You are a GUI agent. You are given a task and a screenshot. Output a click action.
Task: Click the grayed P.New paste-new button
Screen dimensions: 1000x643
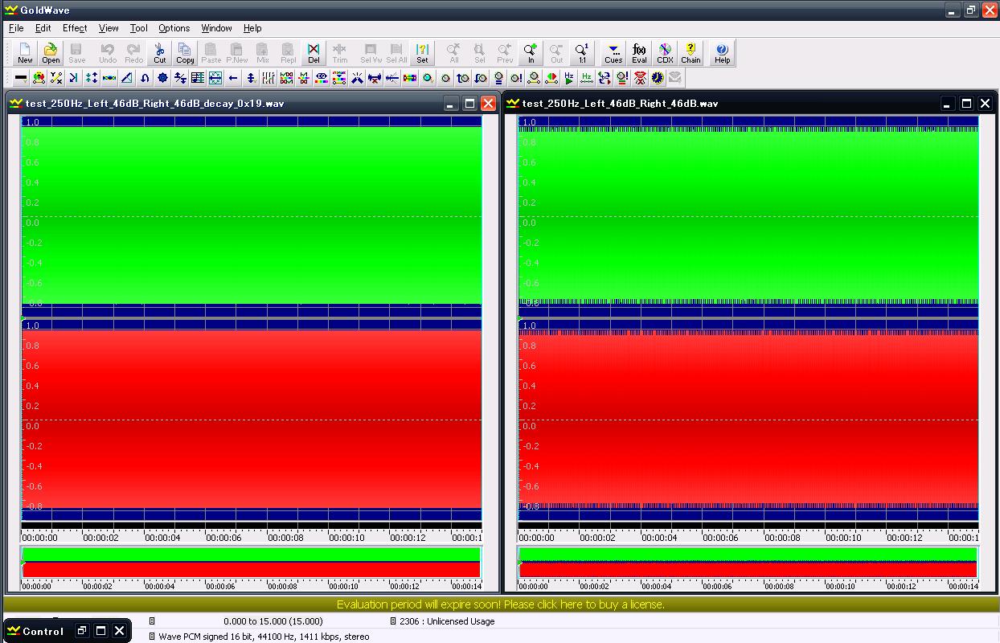pyautogui.click(x=237, y=53)
